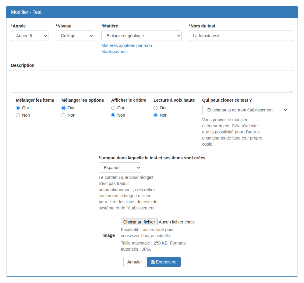Open the Matière dropdown

click(141, 36)
